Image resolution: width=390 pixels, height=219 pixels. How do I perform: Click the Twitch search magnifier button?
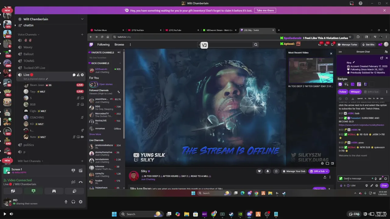click(x=256, y=44)
